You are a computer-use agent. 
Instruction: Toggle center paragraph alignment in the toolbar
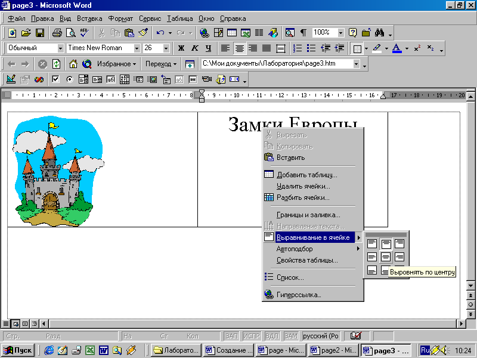240,48
